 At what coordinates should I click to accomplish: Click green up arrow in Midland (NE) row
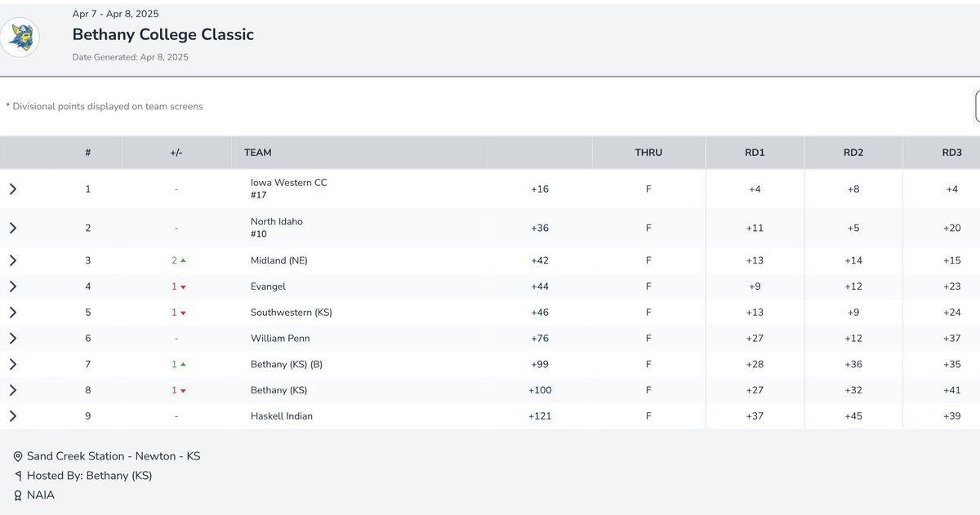pyautogui.click(x=184, y=260)
